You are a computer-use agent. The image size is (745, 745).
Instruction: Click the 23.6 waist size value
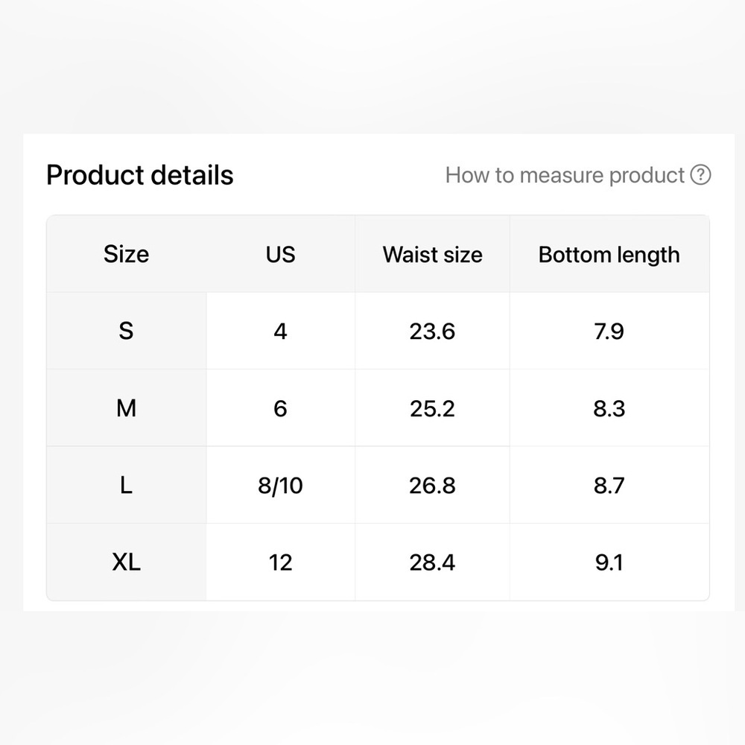(x=432, y=332)
